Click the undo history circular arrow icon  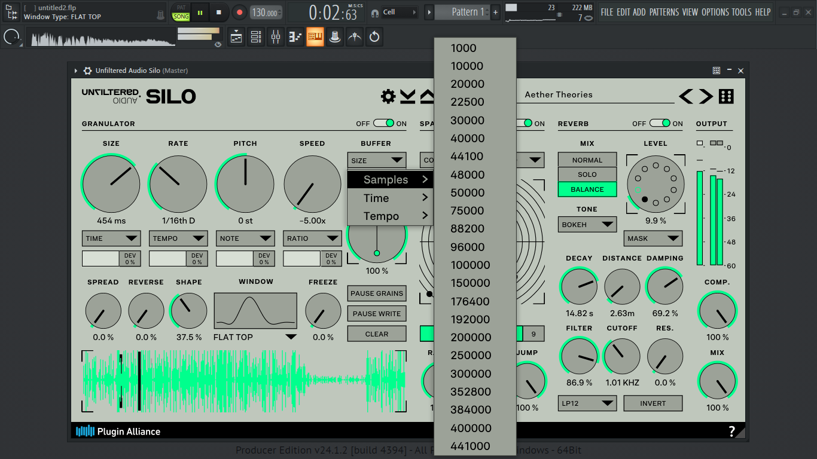pos(374,37)
